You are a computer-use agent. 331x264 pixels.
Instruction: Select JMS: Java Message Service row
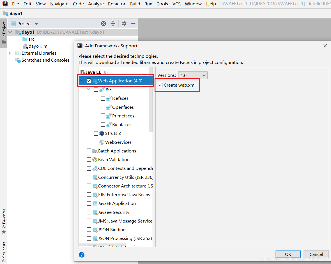pyautogui.click(x=116, y=221)
